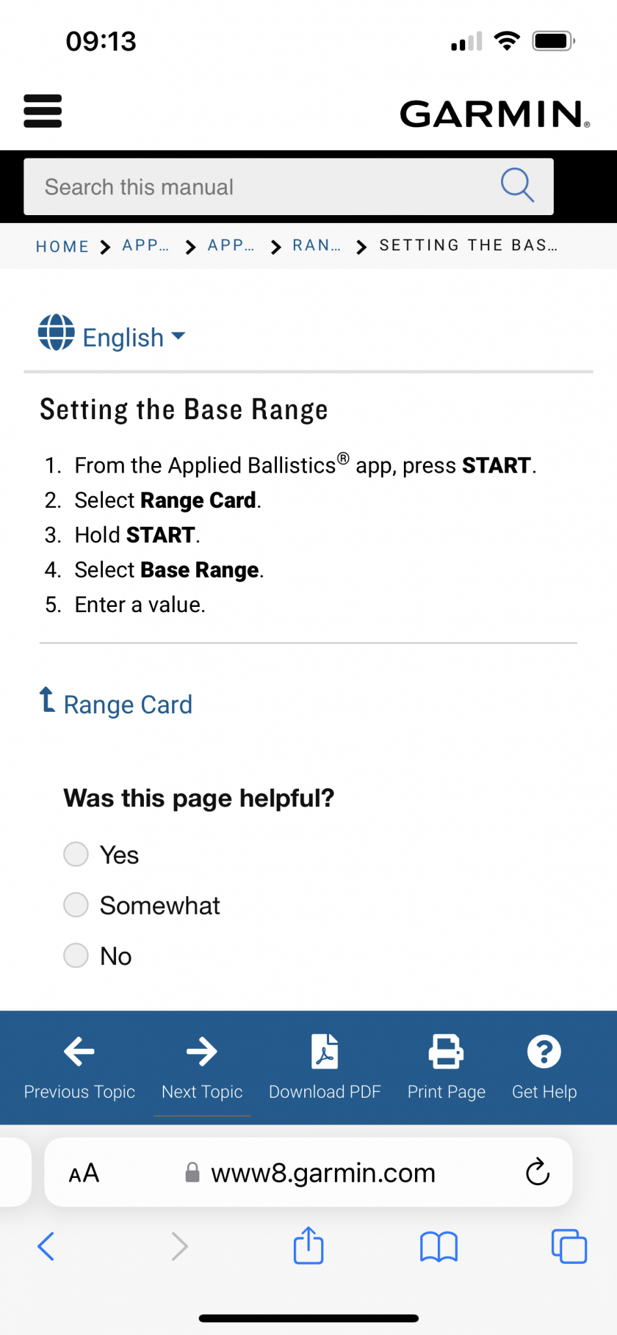Open Get Help question mark
Screen dimensions: 617x1335
pyautogui.click(x=544, y=1051)
